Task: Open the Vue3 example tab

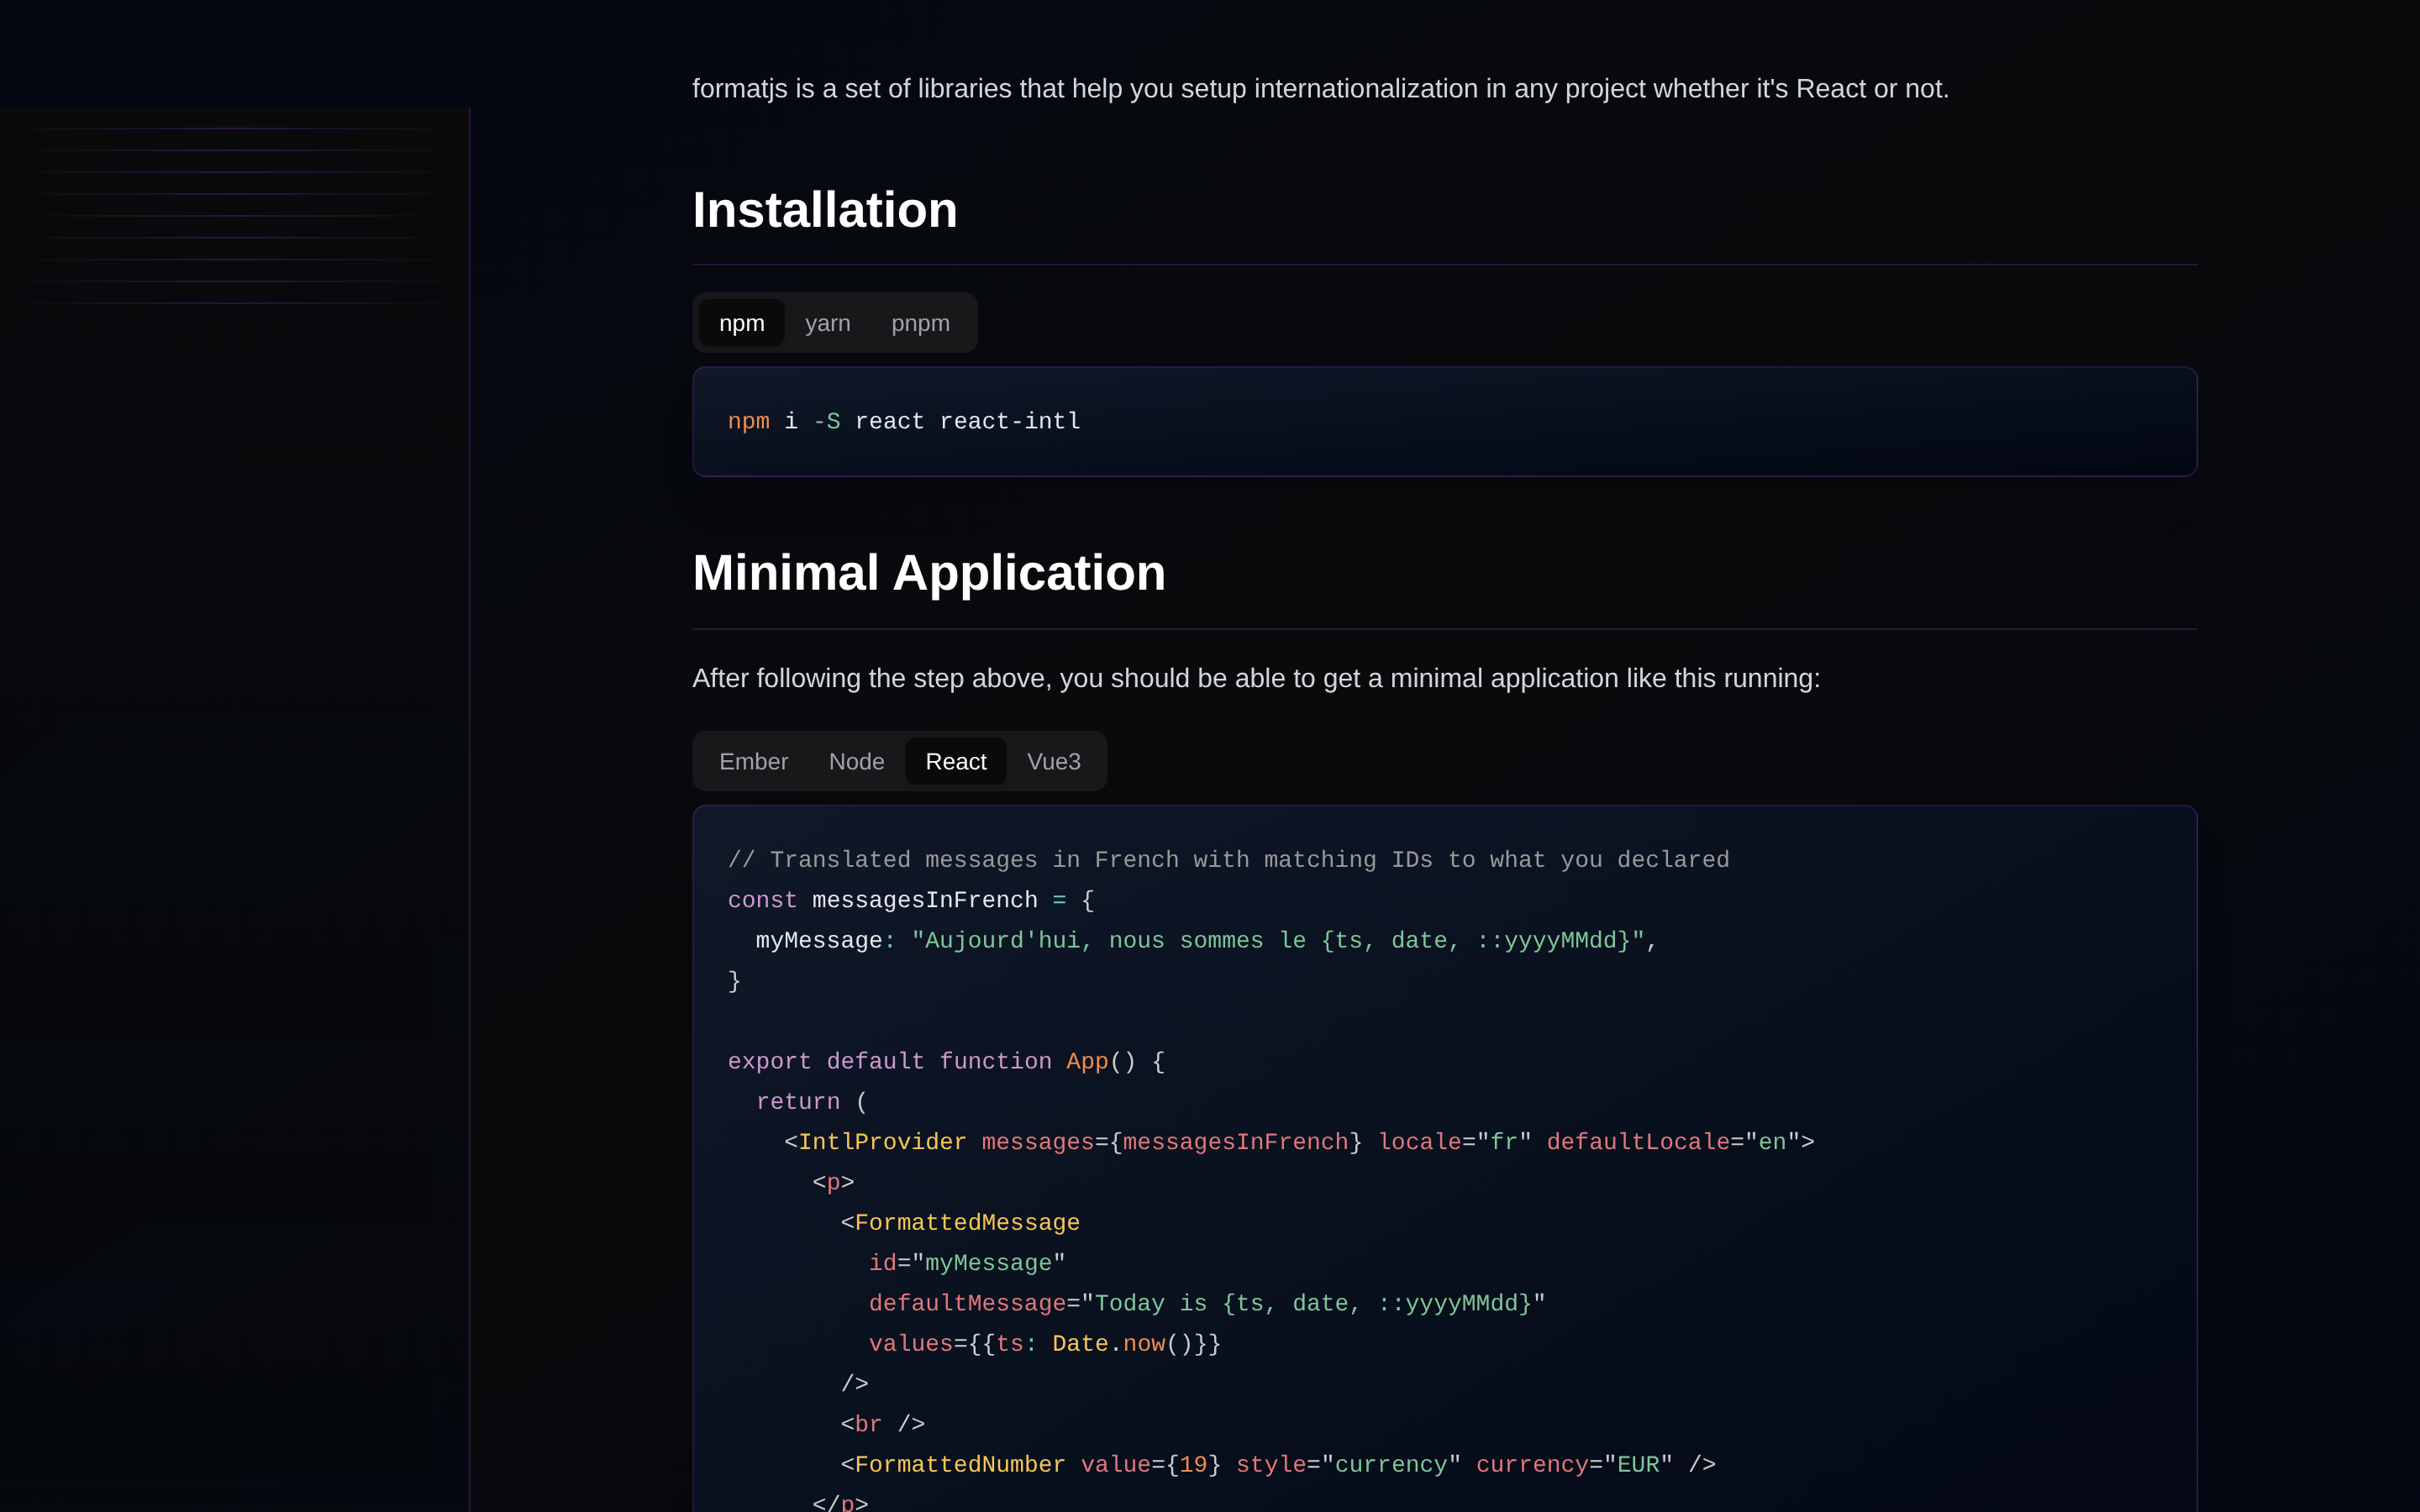Action: (x=1053, y=761)
